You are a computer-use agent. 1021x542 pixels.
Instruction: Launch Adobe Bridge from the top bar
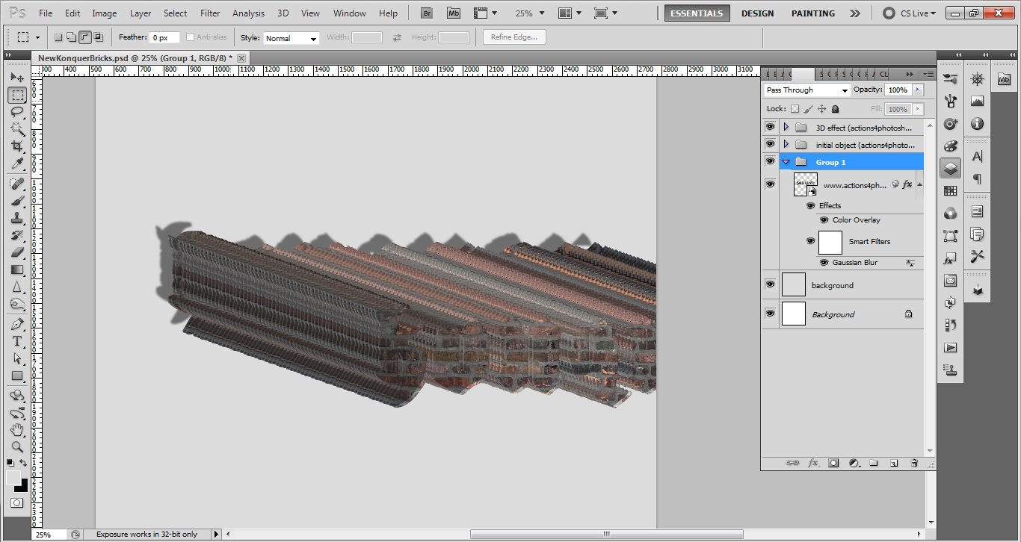pyautogui.click(x=427, y=13)
